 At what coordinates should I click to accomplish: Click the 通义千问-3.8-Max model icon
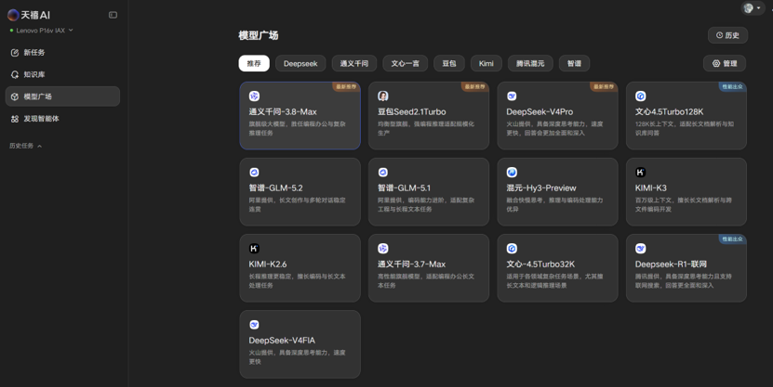(x=254, y=97)
